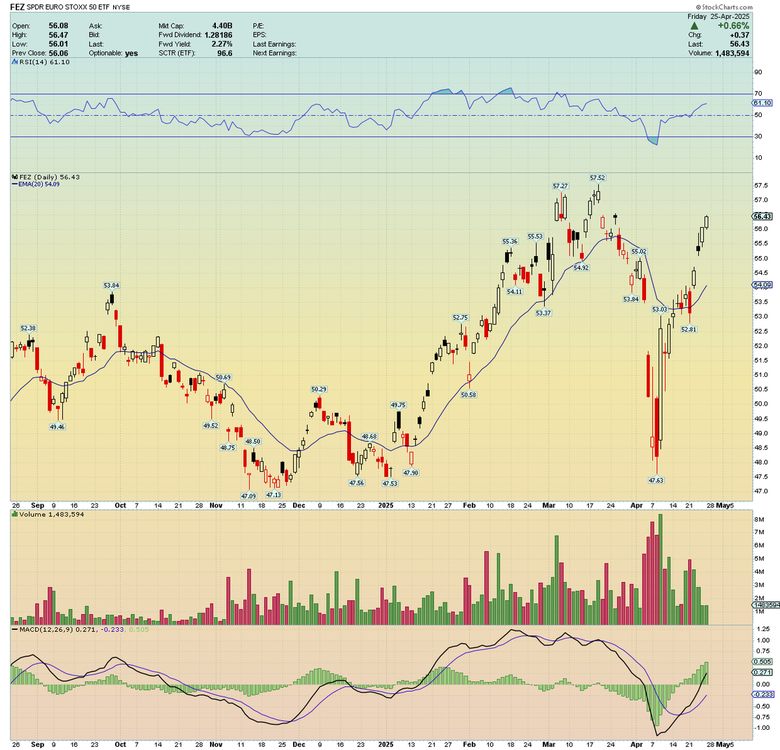
Task: Click the 47.09 low price label
Action: 248,496
